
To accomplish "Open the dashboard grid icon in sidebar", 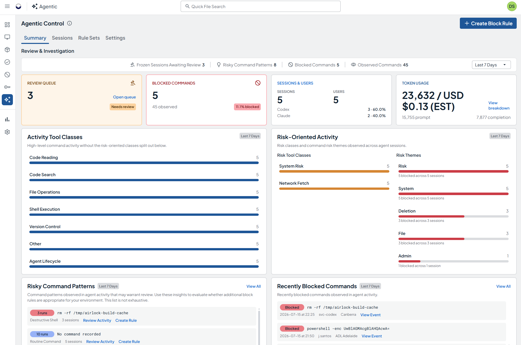I will 7,24.
